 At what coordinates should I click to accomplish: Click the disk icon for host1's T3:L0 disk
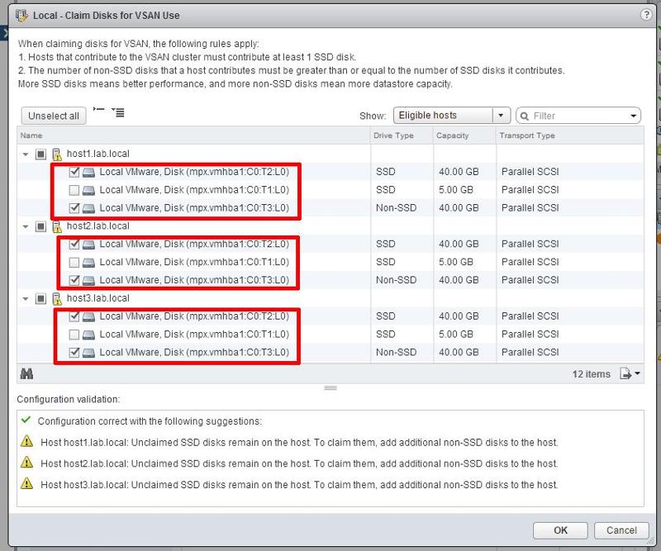[88, 208]
